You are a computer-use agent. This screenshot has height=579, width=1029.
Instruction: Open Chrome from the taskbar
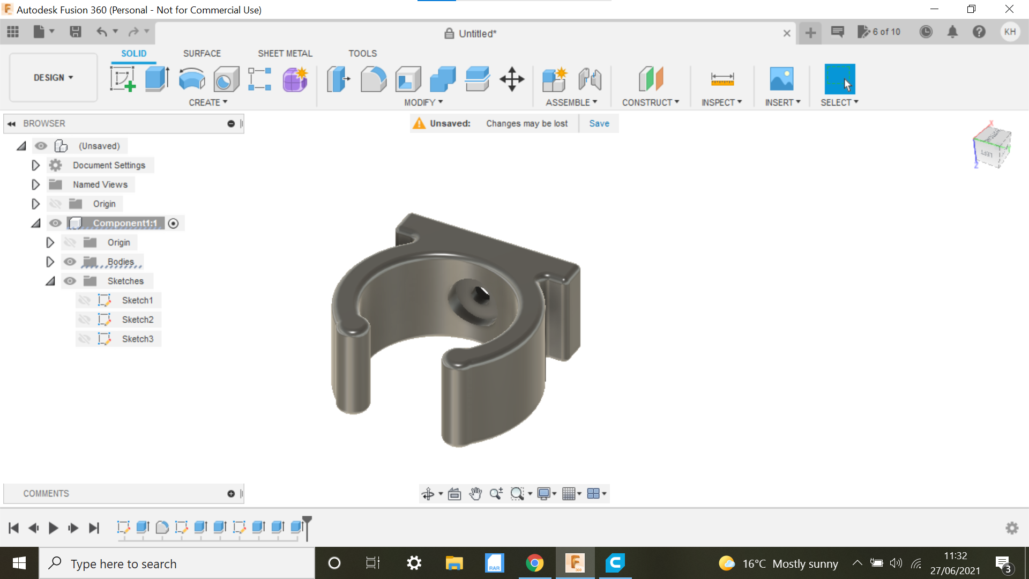[x=534, y=563]
